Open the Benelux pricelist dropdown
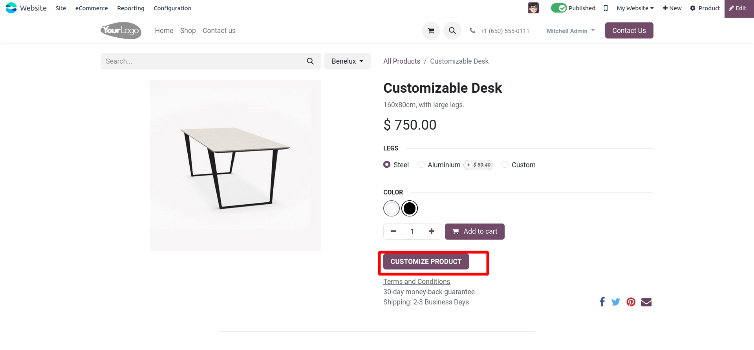The width and height of the screenshot is (754, 350). (x=347, y=61)
